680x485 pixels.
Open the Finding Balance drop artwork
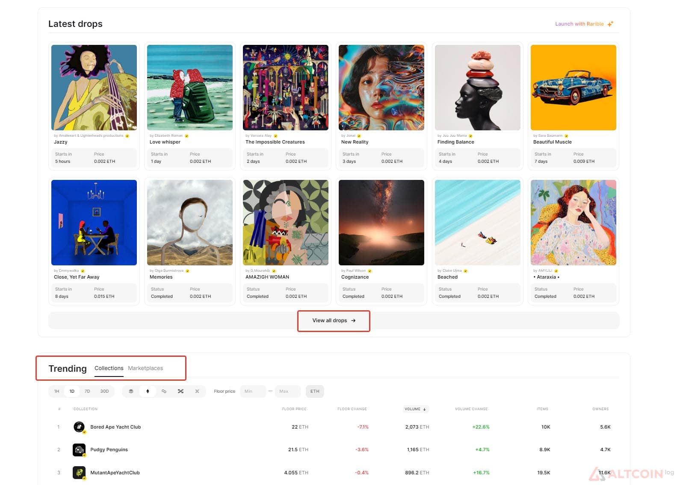(478, 88)
